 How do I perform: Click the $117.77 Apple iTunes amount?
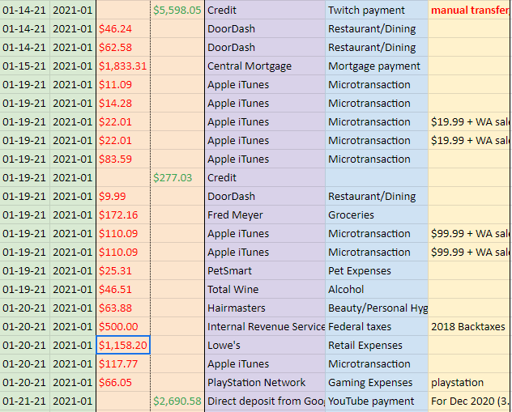coord(123,363)
